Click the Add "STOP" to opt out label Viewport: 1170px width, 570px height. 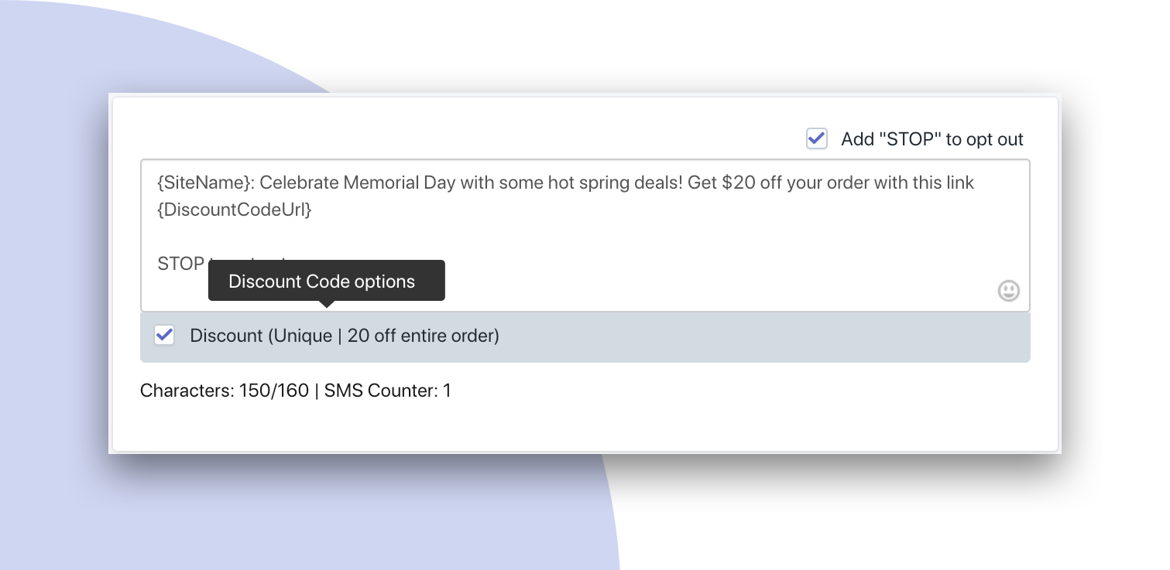click(932, 139)
